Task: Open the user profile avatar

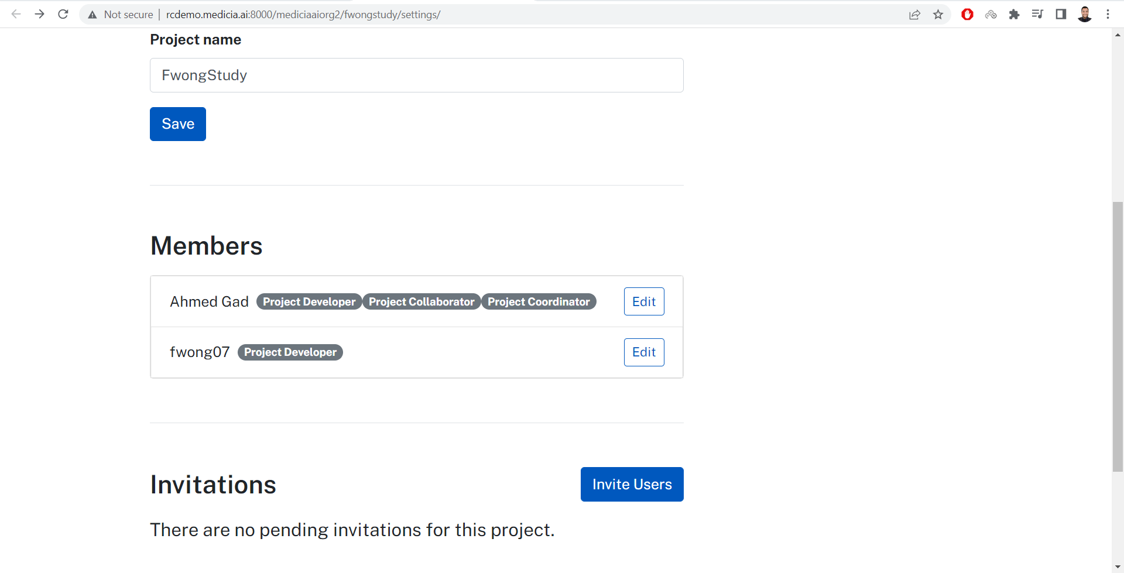Action: tap(1085, 14)
